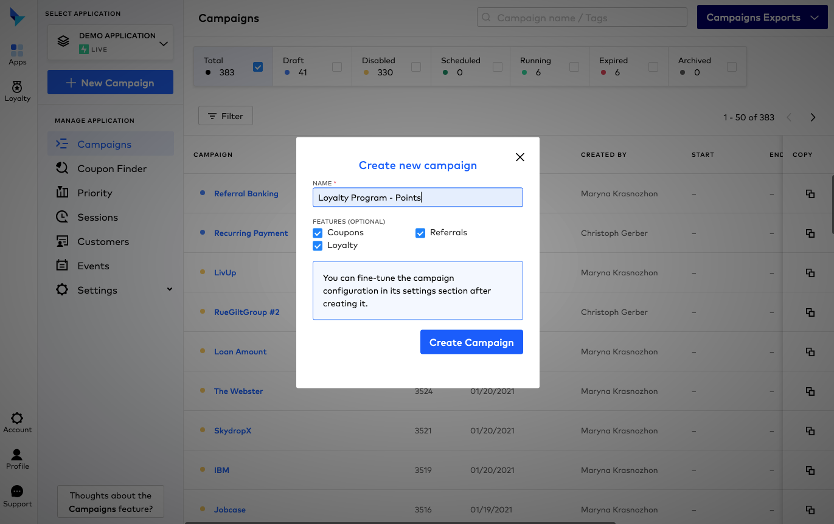Toggle the Loyalty feature checkbox

point(318,246)
